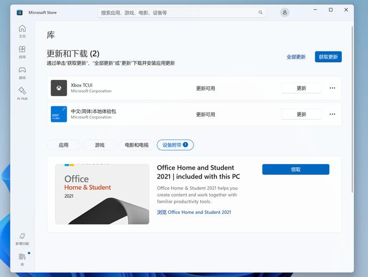This screenshot has height=277, width=368.
Task: Open the 浏览 Office Home and Student 2021 link
Action: 194,212
